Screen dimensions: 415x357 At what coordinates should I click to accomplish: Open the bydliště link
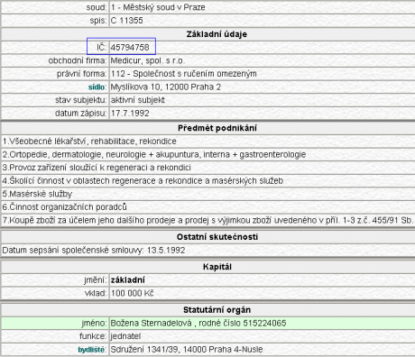click(x=91, y=350)
